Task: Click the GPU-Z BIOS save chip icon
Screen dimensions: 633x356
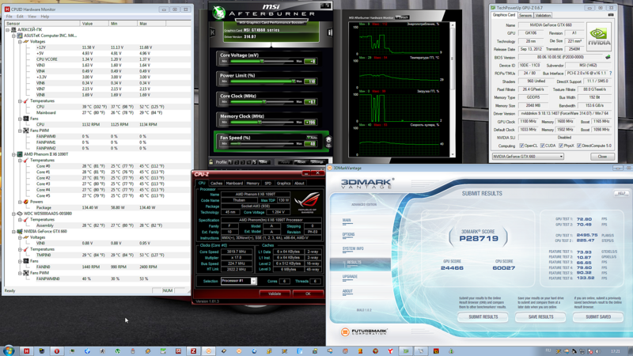Action: (x=608, y=57)
